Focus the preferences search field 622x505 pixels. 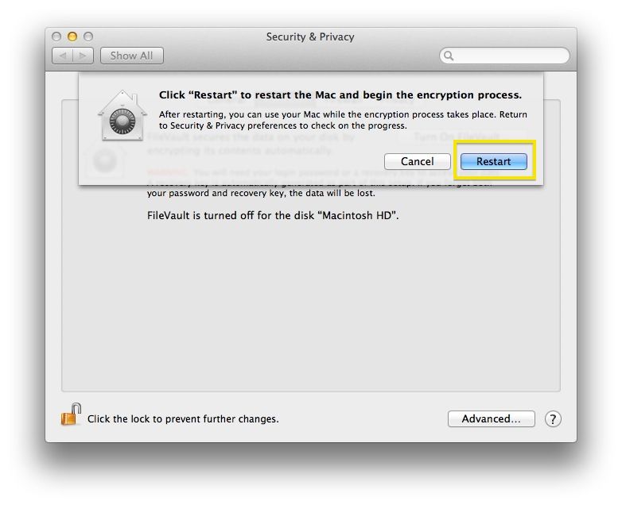(x=504, y=56)
